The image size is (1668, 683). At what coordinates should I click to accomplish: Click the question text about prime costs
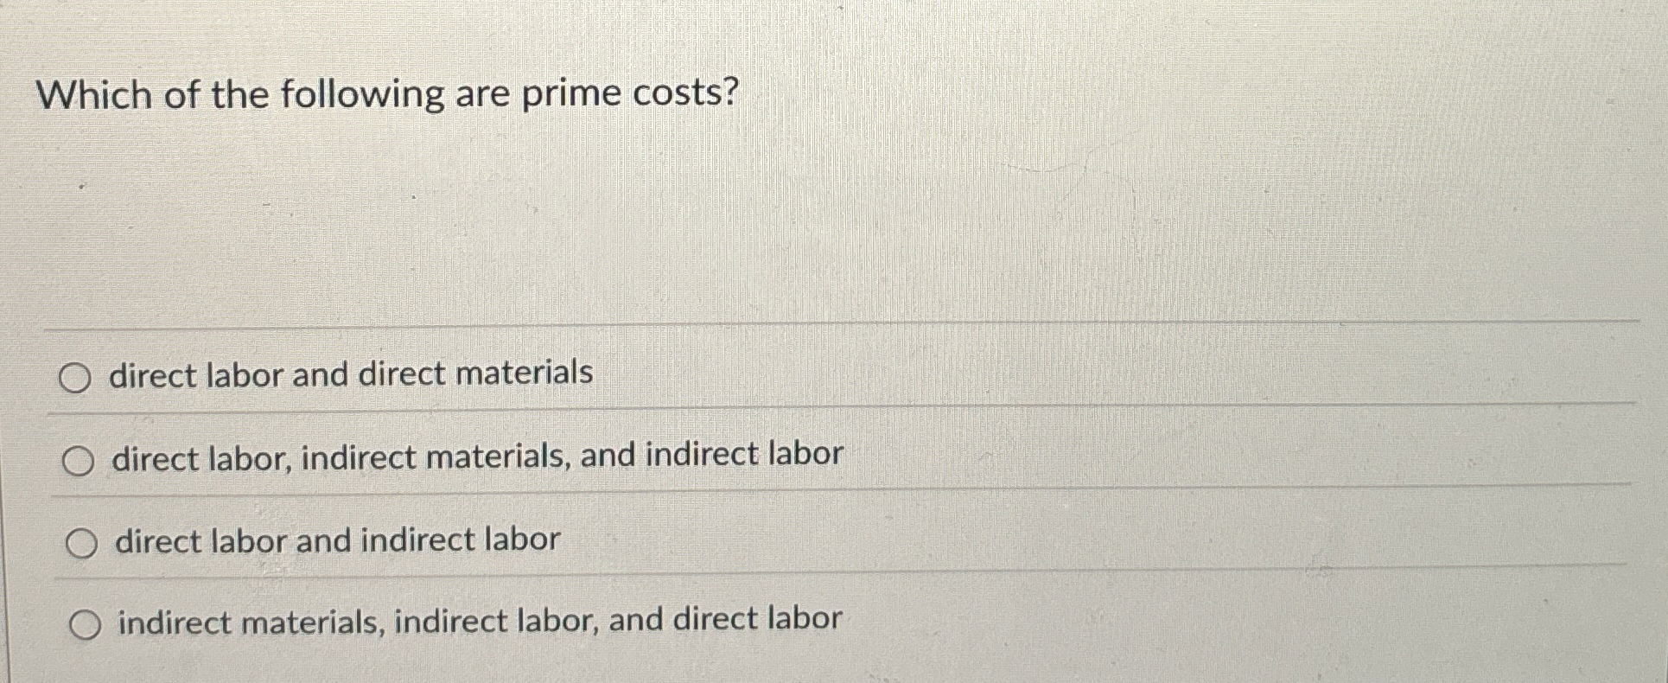389,93
